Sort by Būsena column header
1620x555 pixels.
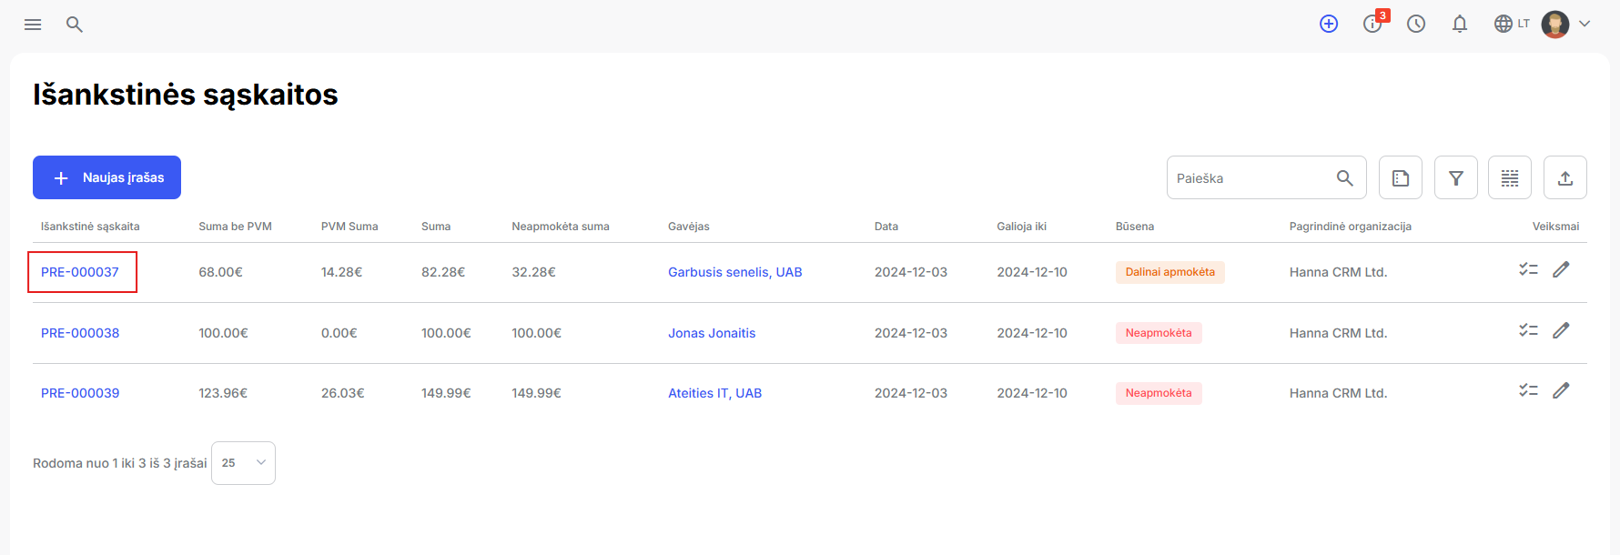point(1135,227)
